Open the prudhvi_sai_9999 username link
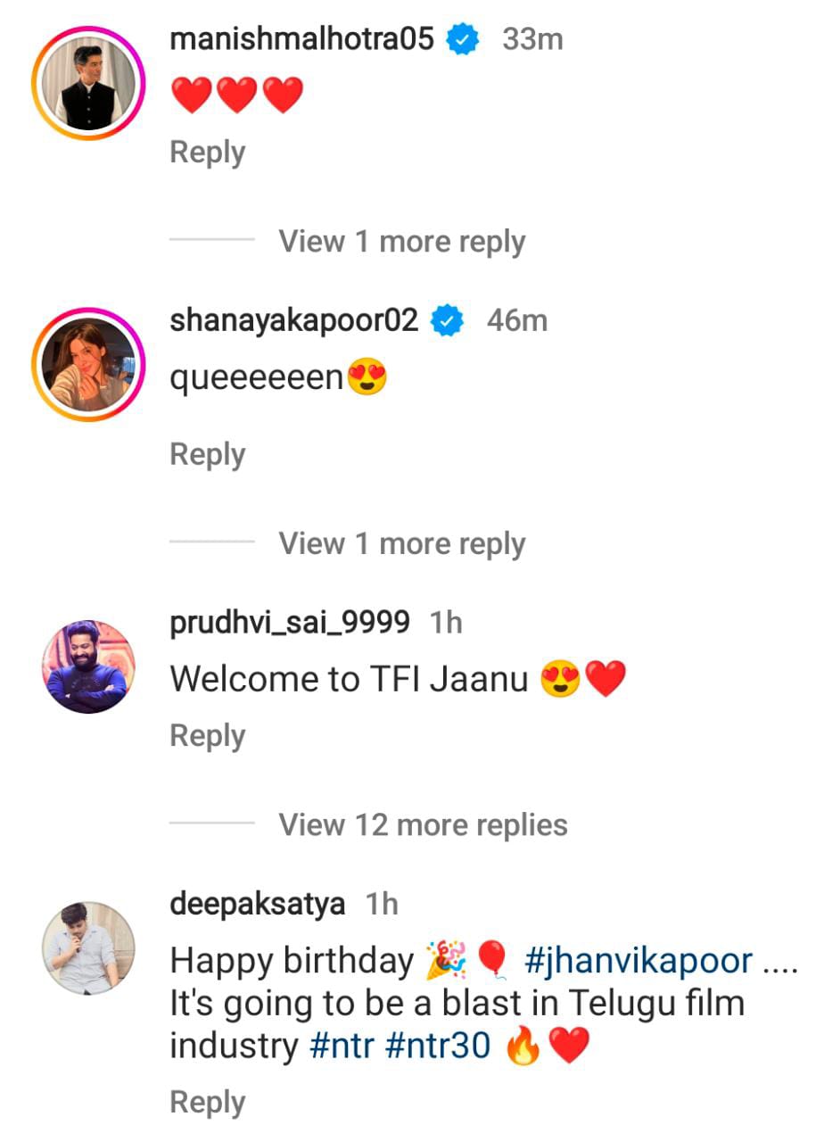This screenshot has height=1142, width=824. [x=290, y=623]
